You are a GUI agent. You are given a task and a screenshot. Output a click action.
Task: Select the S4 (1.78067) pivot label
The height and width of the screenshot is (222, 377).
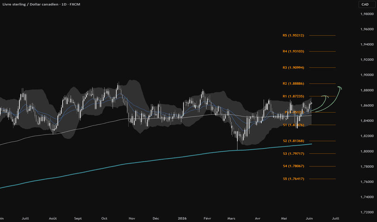coord(293,166)
